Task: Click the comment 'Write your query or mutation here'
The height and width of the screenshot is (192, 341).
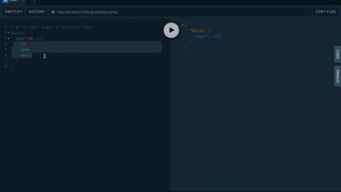Action: click(54, 27)
